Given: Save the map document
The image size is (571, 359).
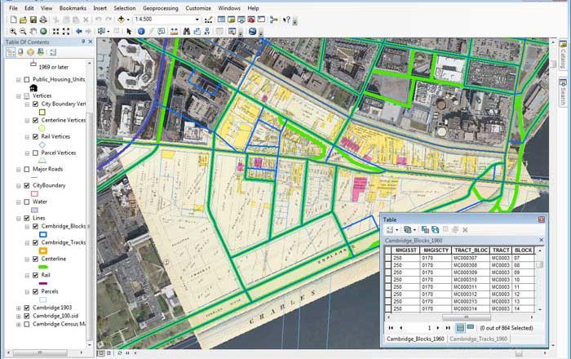Looking at the screenshot, I should 33,20.
